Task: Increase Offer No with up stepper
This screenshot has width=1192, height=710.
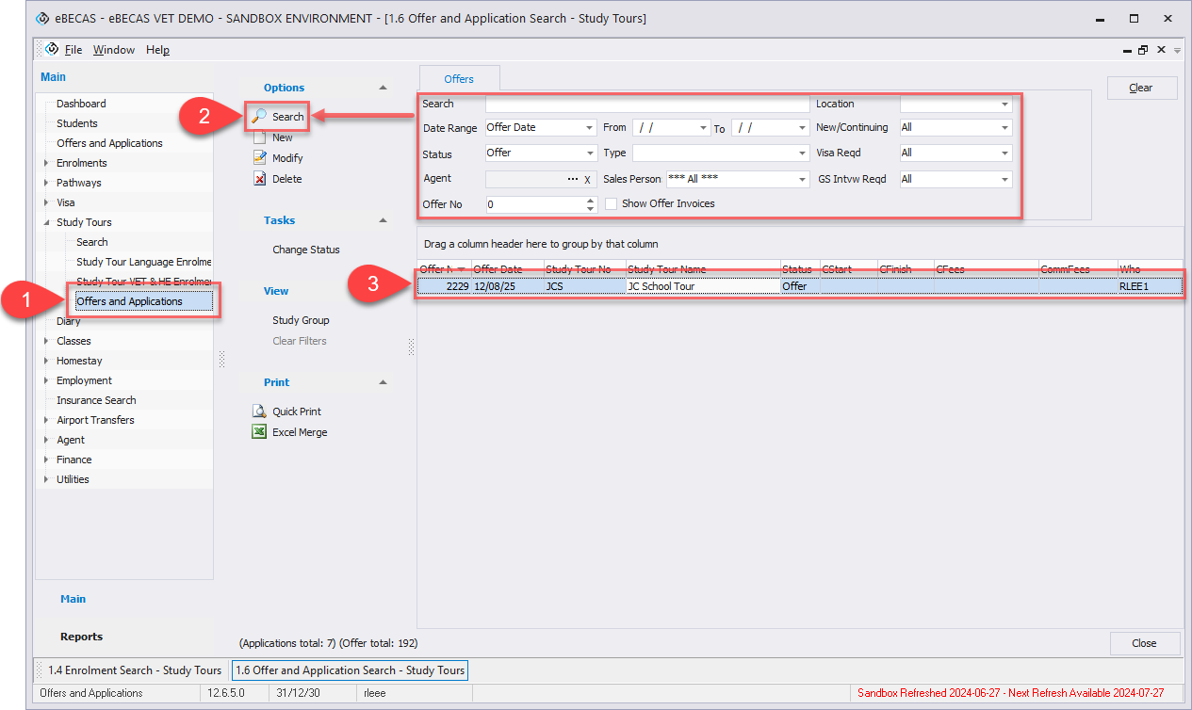Action: 591,200
